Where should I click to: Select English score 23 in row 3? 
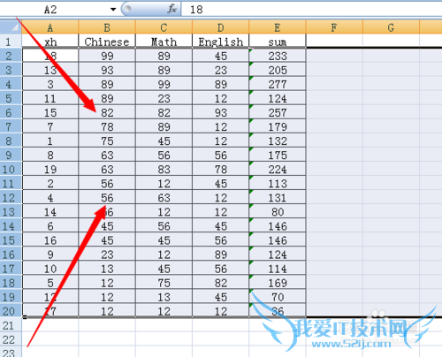[x=221, y=70]
